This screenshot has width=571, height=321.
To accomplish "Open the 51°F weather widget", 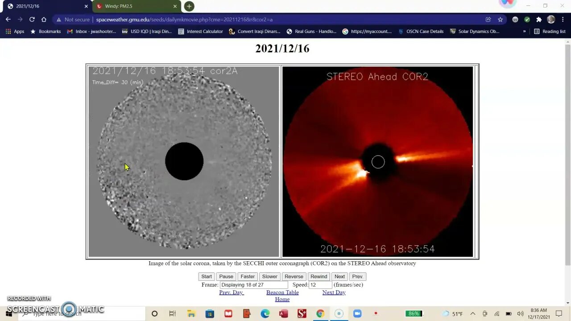I will (x=452, y=314).
